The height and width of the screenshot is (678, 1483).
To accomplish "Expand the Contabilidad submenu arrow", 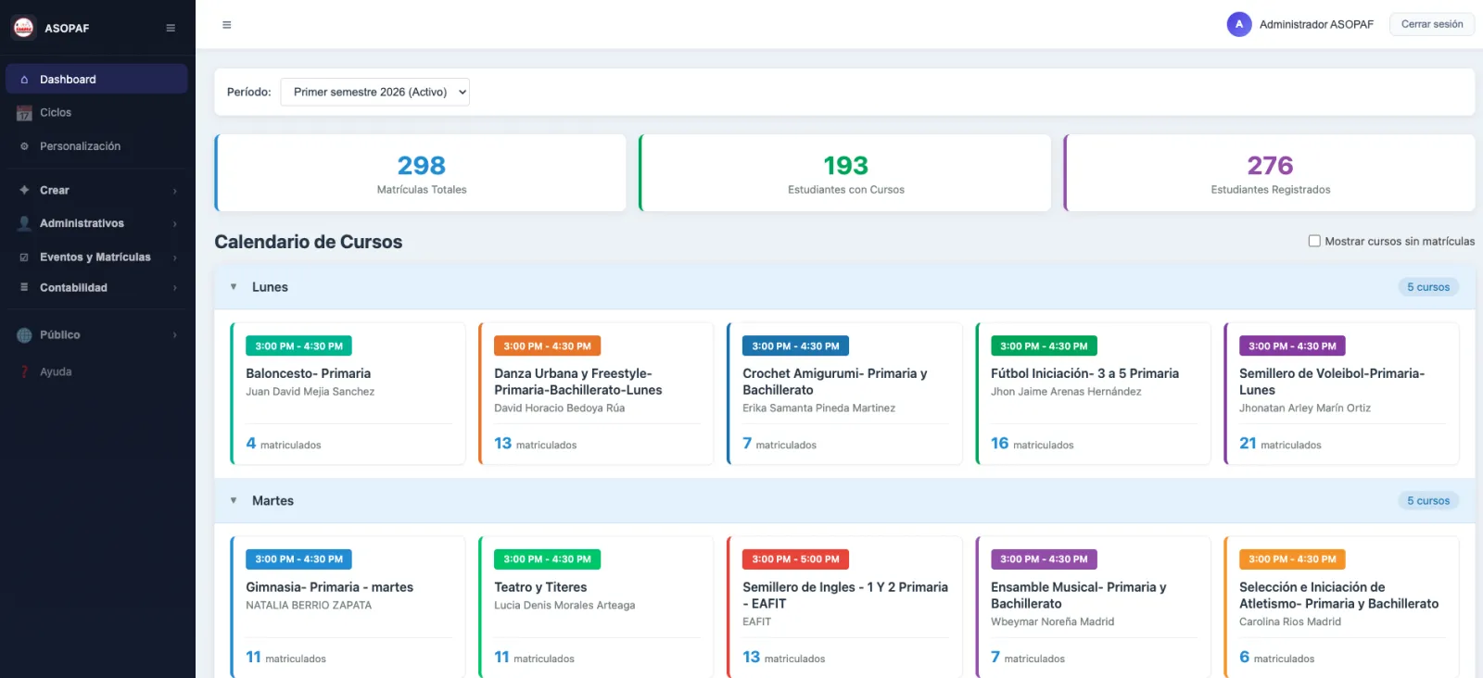I will pos(174,288).
